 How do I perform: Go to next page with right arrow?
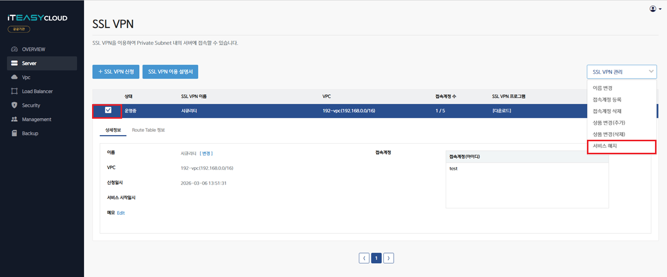point(389,258)
